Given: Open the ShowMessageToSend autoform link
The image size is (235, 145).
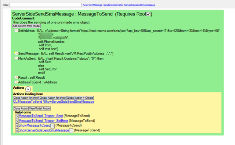Looking at the screenshot, I should tap(35, 125).
